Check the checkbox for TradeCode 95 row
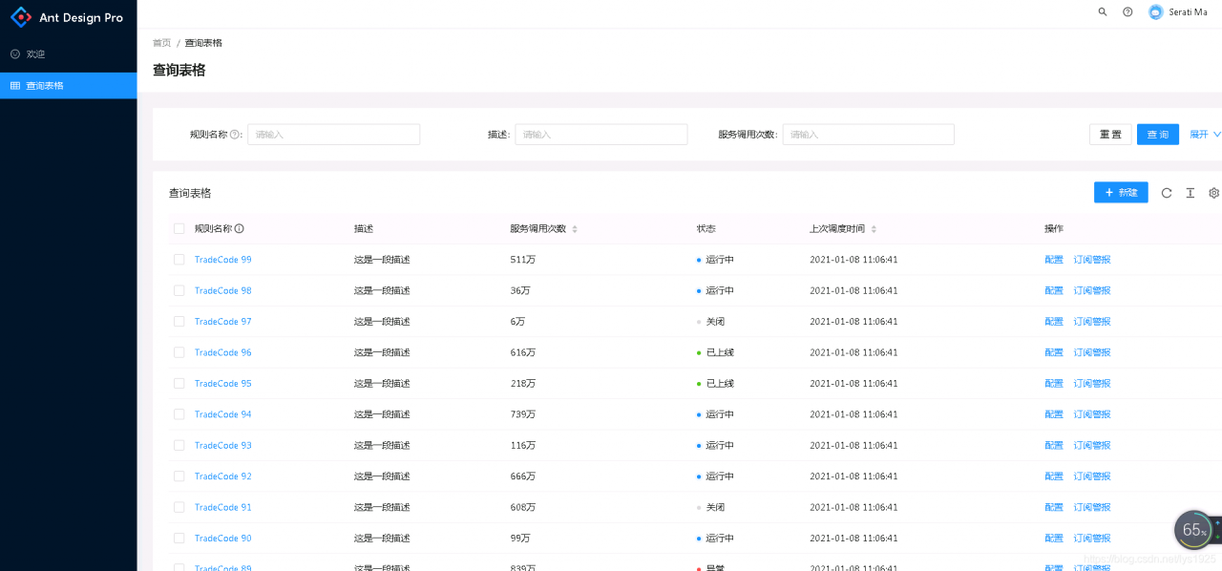 tap(179, 383)
